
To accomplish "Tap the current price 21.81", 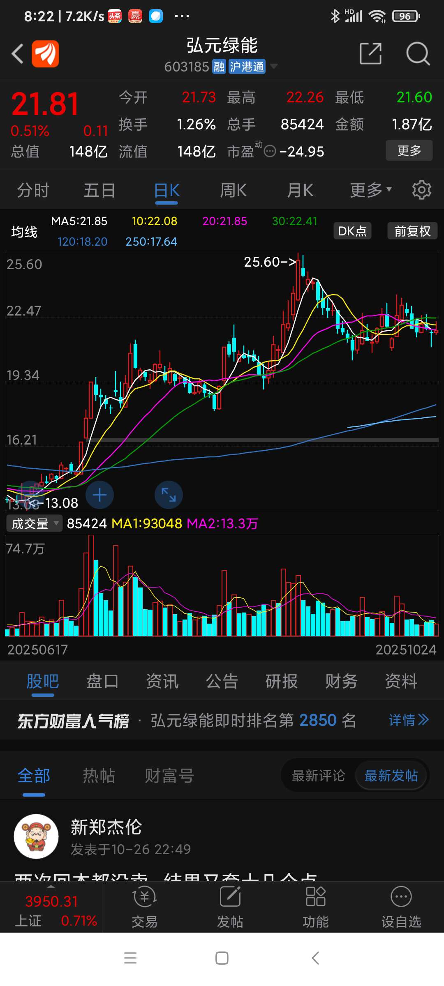I will pyautogui.click(x=45, y=104).
